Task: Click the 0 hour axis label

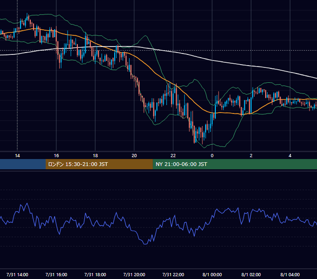Action: click(x=212, y=156)
